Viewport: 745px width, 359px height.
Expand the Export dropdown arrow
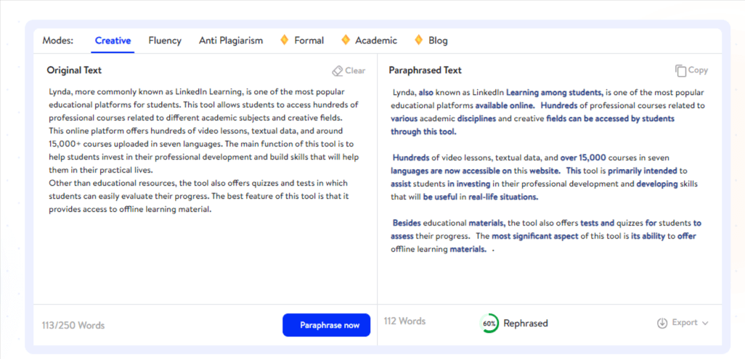[705, 323]
